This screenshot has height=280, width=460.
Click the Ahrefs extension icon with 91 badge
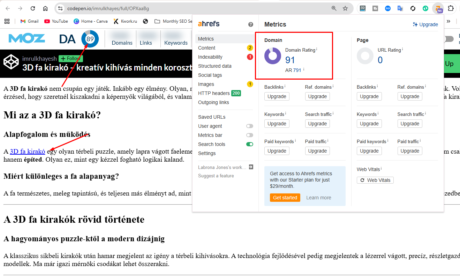[438, 8]
